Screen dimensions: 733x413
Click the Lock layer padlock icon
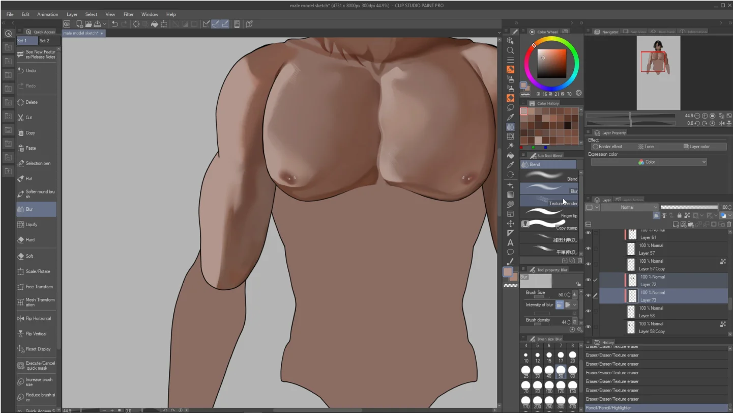tap(679, 215)
